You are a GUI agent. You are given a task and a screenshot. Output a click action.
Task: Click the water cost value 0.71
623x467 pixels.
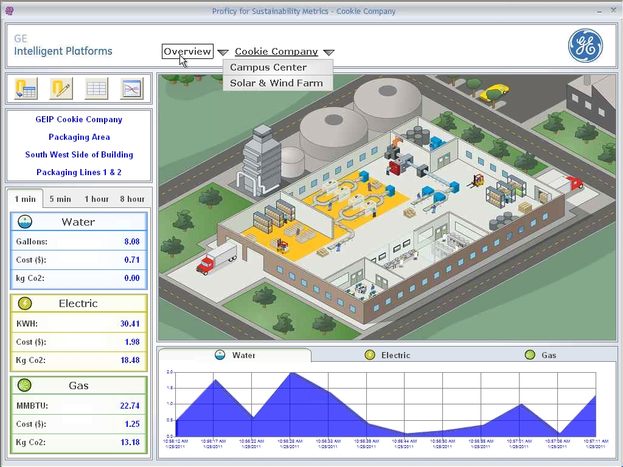click(132, 260)
